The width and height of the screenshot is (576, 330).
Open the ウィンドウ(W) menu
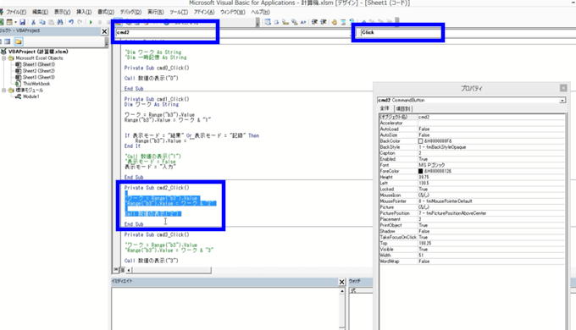pyautogui.click(x=233, y=12)
